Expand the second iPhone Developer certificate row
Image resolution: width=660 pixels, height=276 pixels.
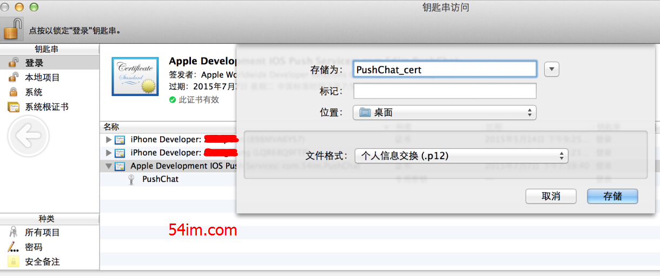coord(109,153)
